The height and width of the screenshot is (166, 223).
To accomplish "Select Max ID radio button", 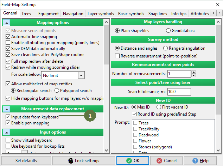I will 134,107.
